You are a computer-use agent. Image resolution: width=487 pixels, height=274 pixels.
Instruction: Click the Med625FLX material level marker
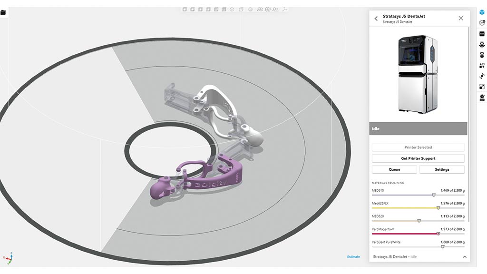(438, 208)
